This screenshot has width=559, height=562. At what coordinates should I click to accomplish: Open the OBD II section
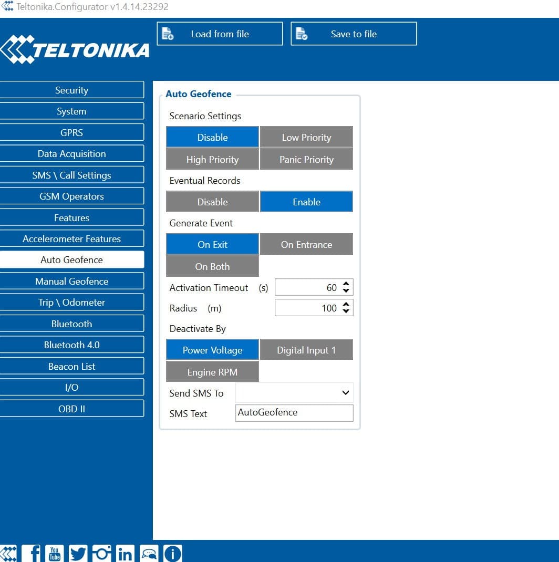(71, 408)
